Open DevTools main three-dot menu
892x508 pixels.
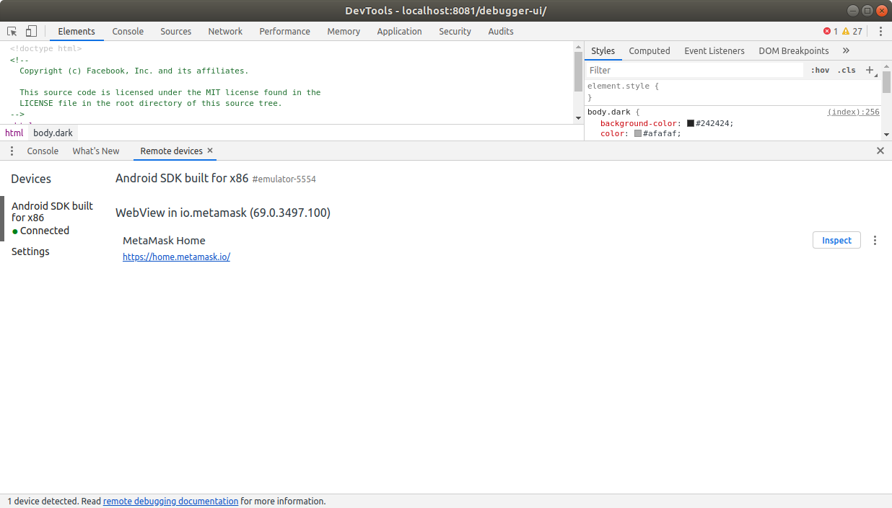[x=880, y=31]
